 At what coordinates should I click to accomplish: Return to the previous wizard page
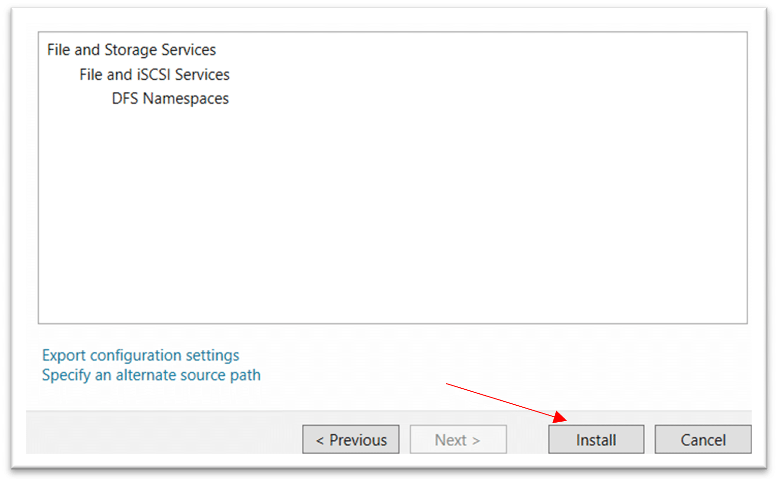point(351,440)
